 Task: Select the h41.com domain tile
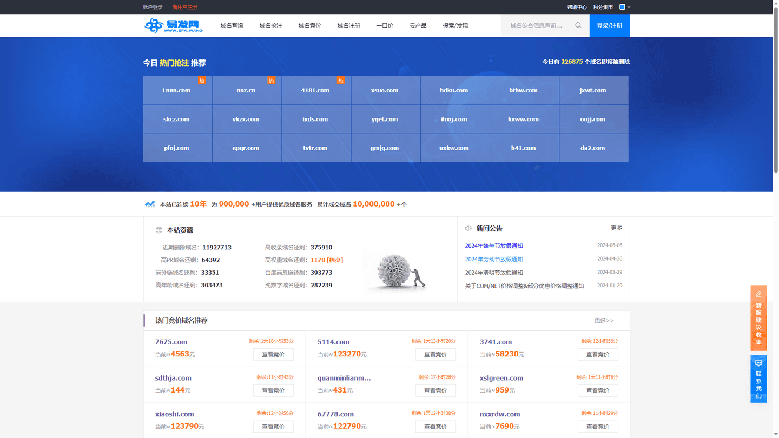[524, 148]
